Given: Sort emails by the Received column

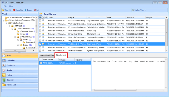Looking at the screenshot, I should 135,18.
